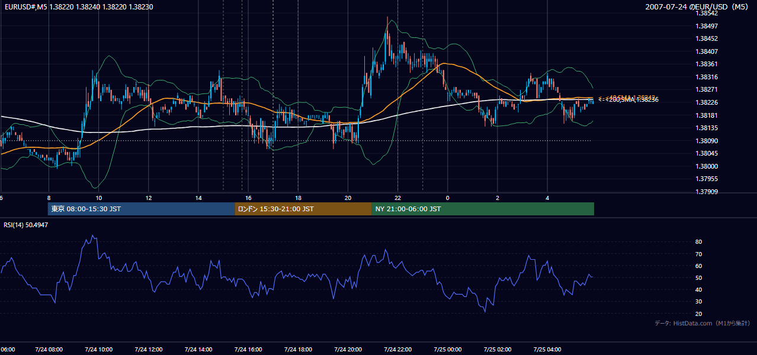
Task: Click the RSI scale value 20
Action: click(x=699, y=314)
